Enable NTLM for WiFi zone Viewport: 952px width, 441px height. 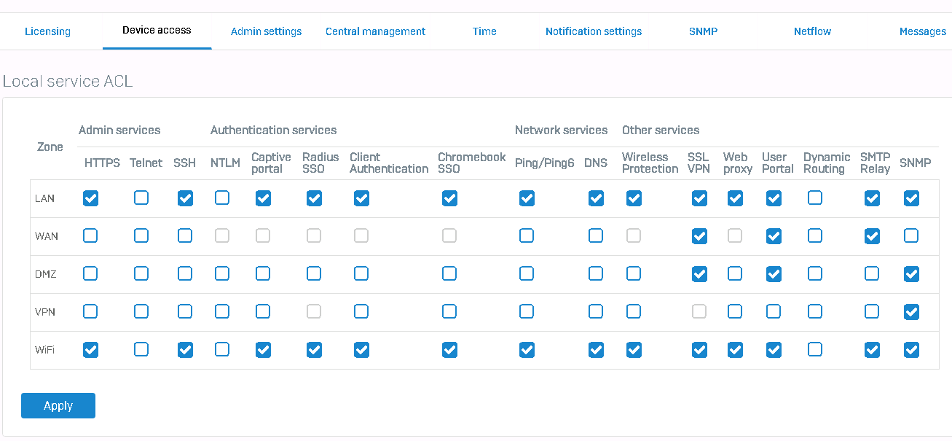pos(222,350)
